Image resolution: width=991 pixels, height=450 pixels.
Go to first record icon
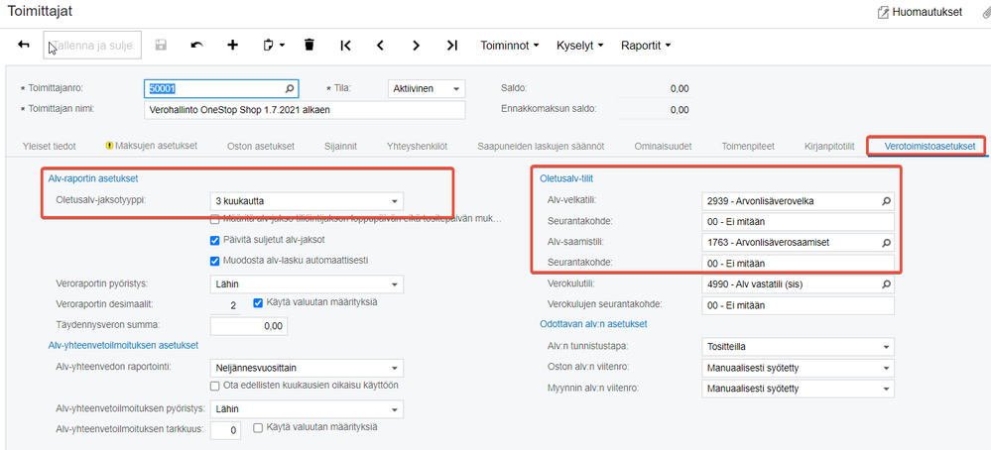click(x=345, y=45)
